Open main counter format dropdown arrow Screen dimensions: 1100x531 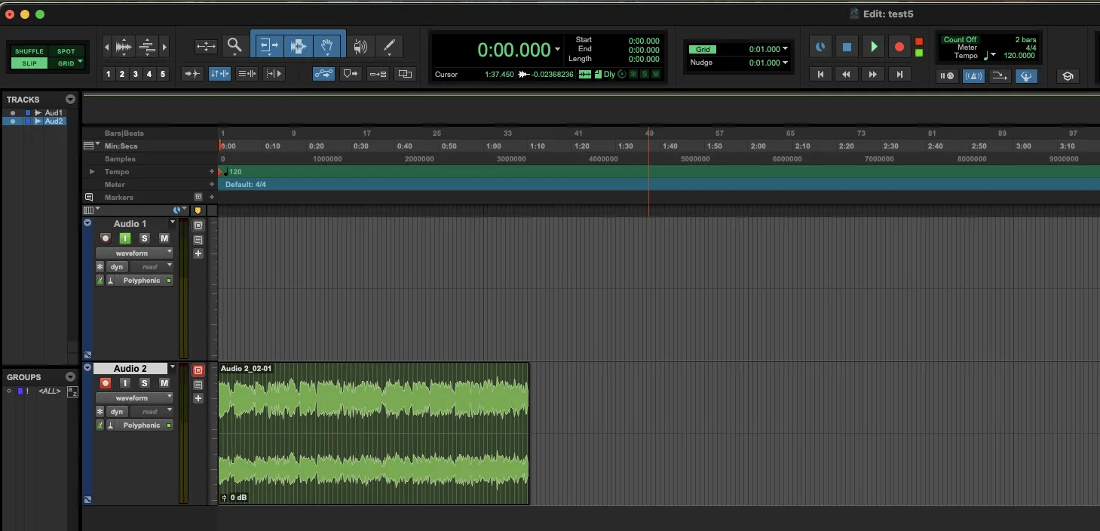point(558,50)
